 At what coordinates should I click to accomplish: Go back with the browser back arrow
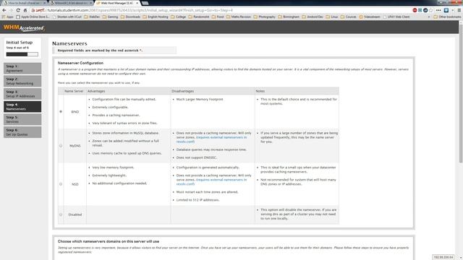[4, 10]
